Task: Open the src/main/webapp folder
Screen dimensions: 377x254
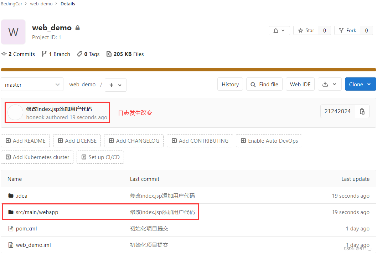Action: (37, 212)
